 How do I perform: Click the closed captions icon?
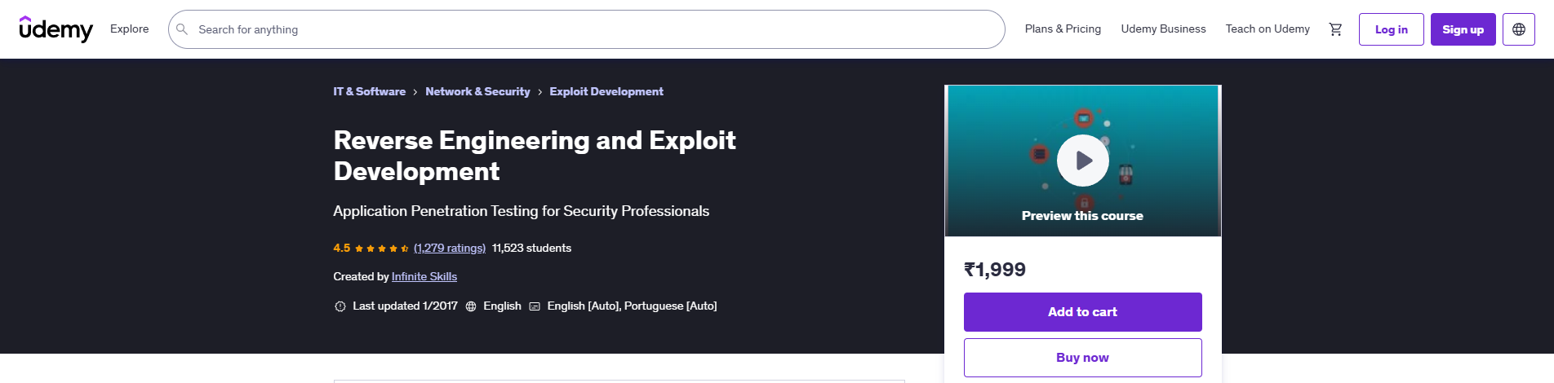coord(535,306)
